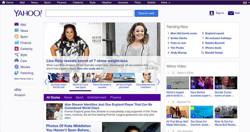Go to previous Editor's Picks videos
250x132 pixels.
(168, 73)
